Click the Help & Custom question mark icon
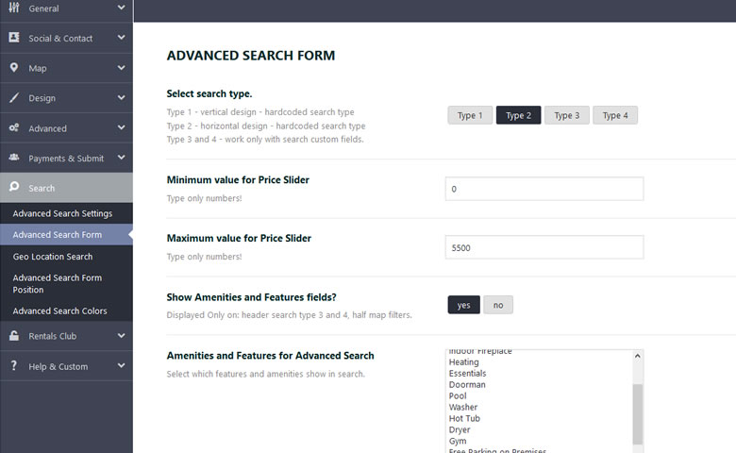736x453 pixels. click(14, 366)
